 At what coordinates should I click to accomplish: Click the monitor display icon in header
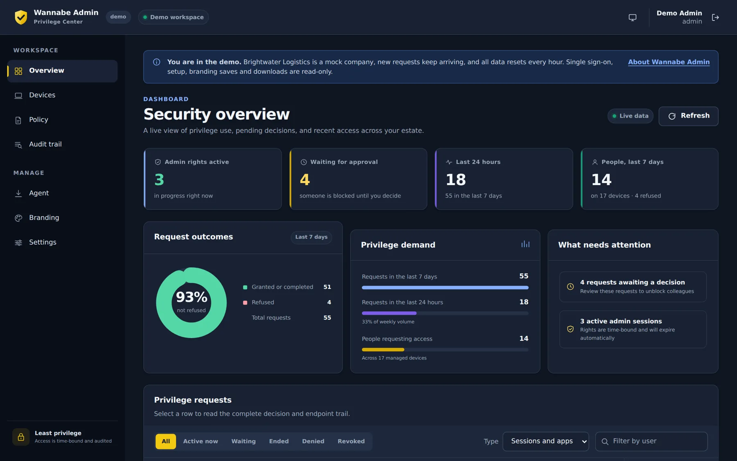coord(633,17)
